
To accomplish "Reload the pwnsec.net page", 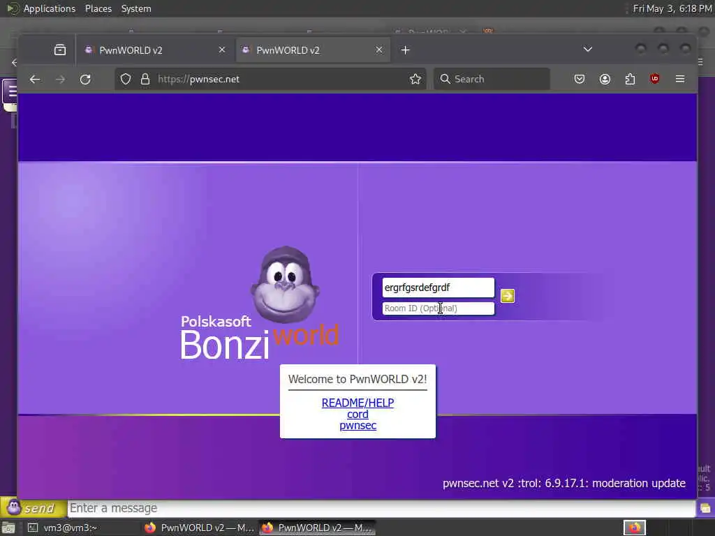I will click(85, 80).
